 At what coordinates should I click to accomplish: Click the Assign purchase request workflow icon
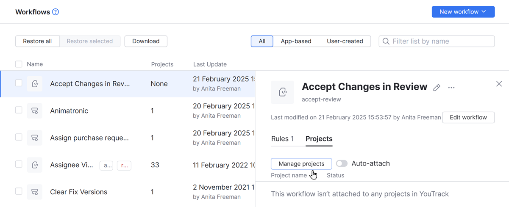[x=35, y=138]
